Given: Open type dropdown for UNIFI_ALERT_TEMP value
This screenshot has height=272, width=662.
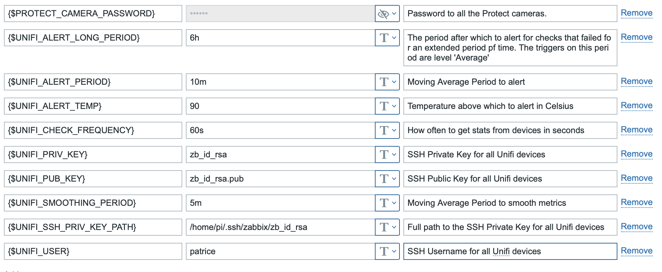Looking at the screenshot, I should click(387, 106).
